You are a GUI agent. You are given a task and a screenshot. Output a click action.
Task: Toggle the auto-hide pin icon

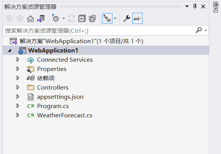[x=195, y=7]
